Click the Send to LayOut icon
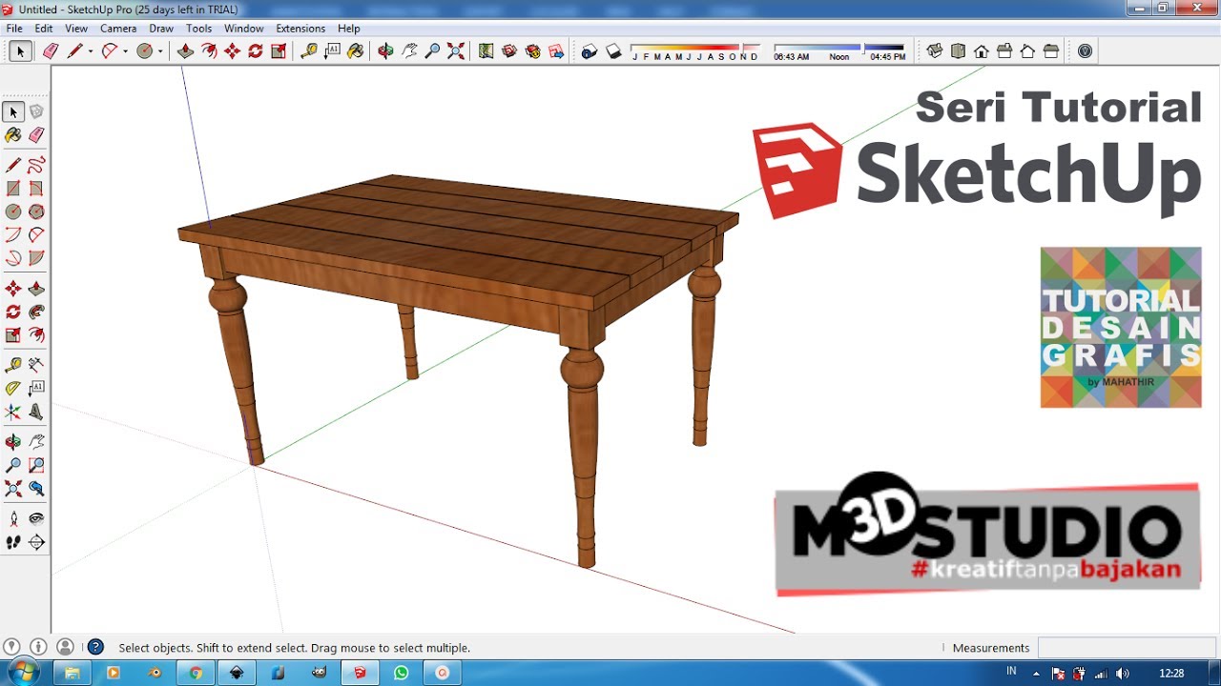The width and height of the screenshot is (1221, 686). [556, 51]
